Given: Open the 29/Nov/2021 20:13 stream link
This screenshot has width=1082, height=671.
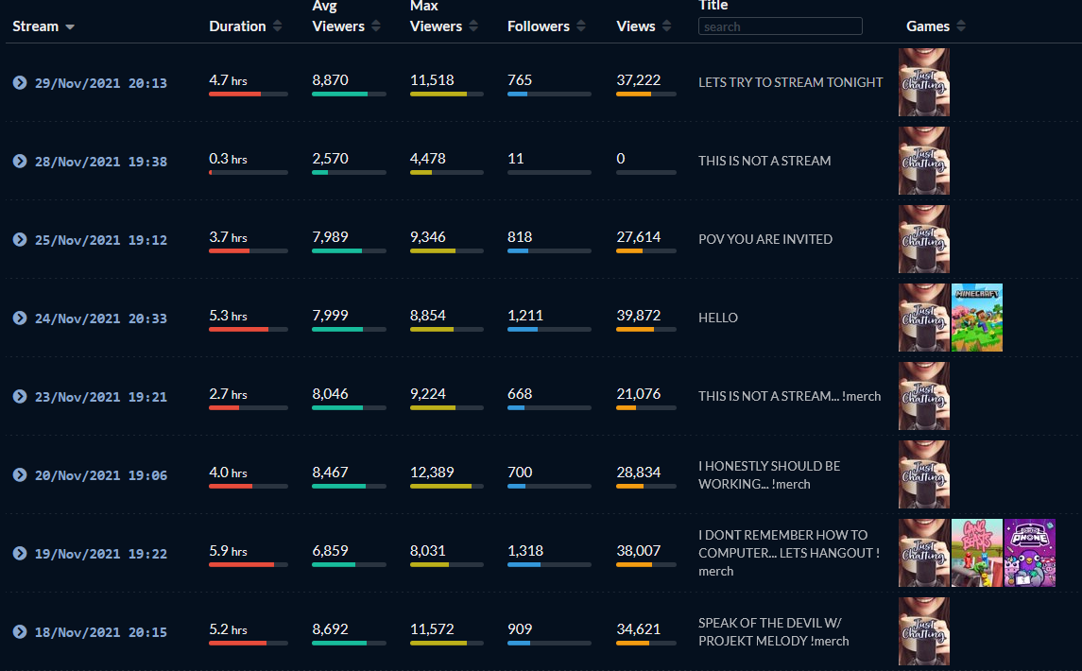Looking at the screenshot, I should pos(101,83).
